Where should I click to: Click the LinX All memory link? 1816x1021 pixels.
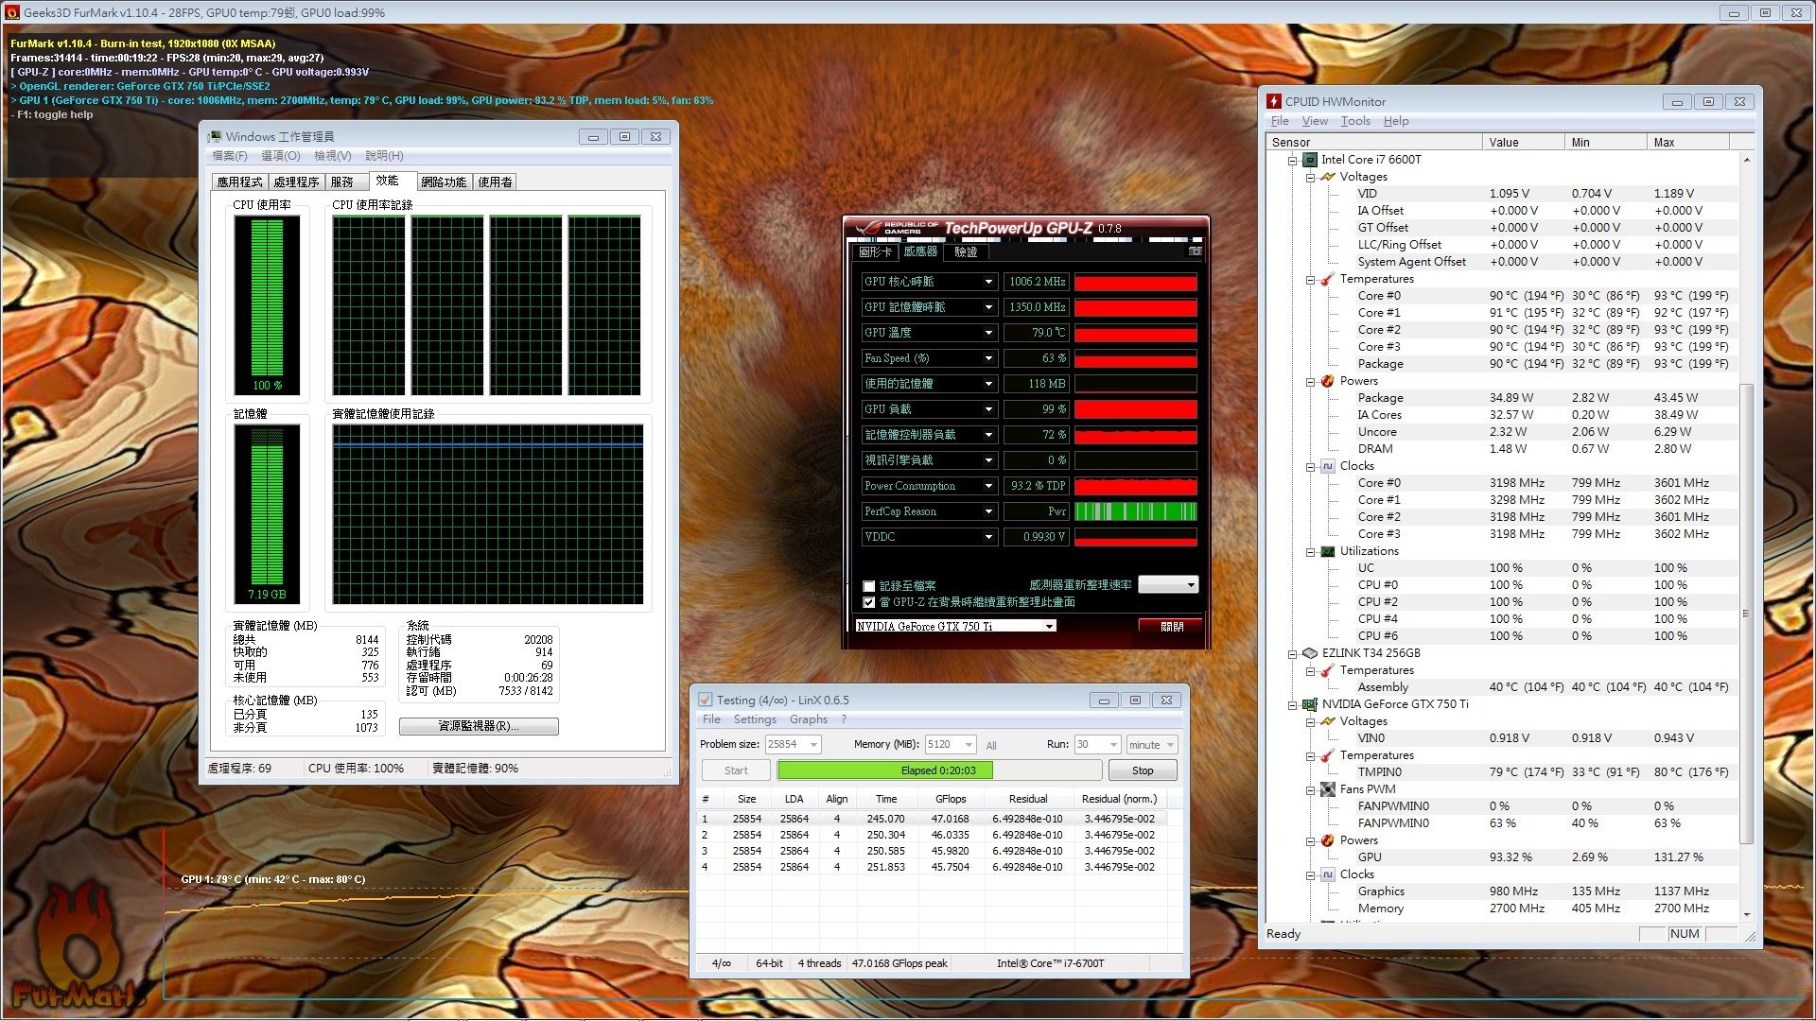coord(991,746)
